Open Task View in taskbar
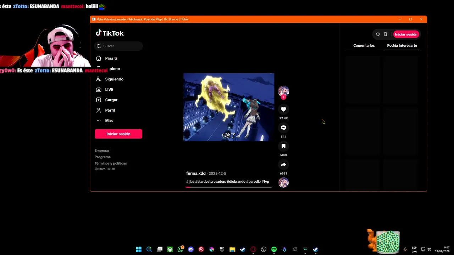 (160, 249)
